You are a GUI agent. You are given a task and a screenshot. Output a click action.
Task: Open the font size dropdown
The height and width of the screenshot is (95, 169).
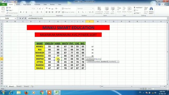coord(37,8)
